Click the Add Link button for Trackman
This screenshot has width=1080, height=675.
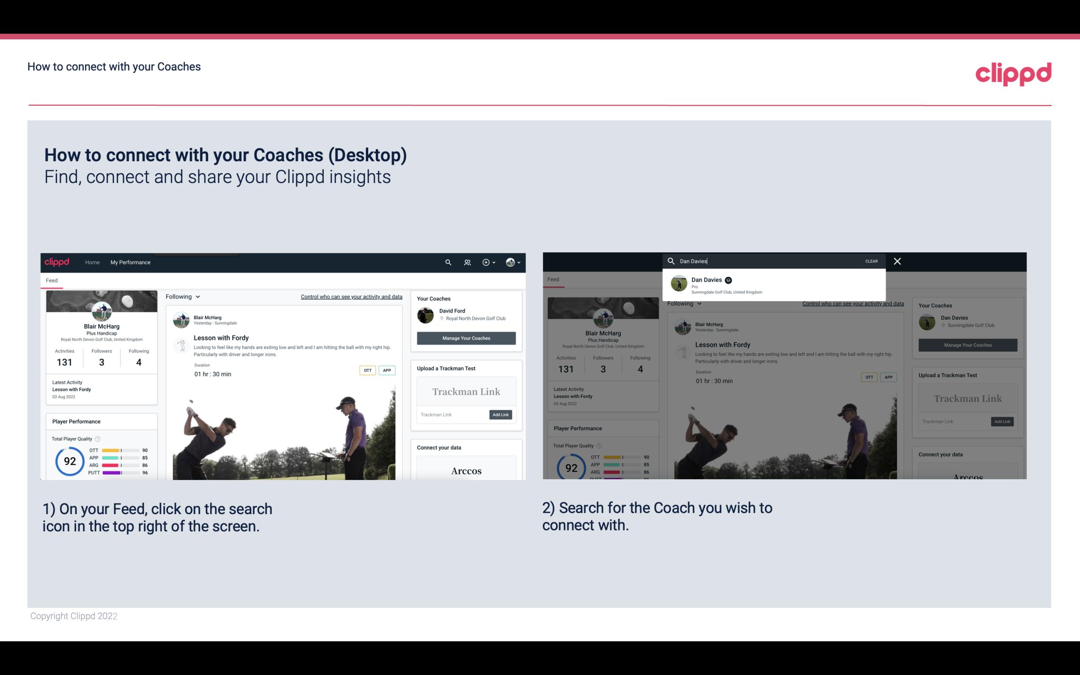[x=500, y=414]
